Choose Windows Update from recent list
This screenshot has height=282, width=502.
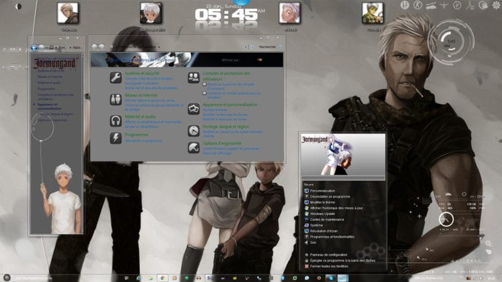[x=324, y=214]
